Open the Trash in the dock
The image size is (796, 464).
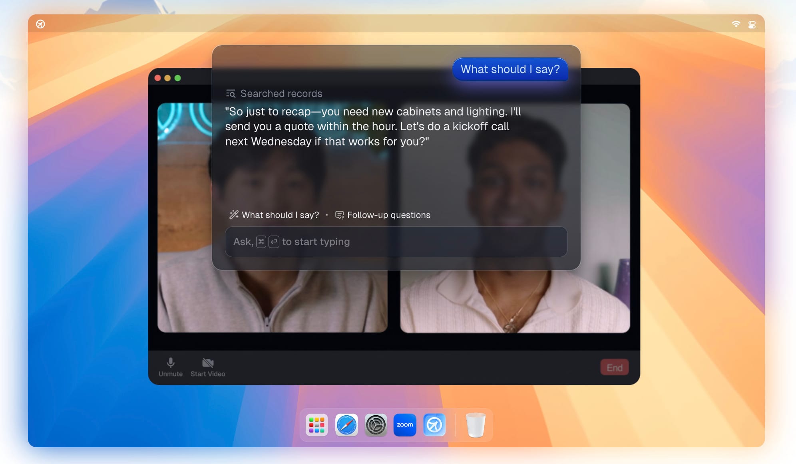476,425
